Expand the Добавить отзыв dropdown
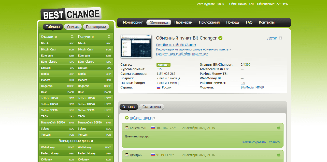The width and height of the screenshot is (327, 162). point(154,118)
